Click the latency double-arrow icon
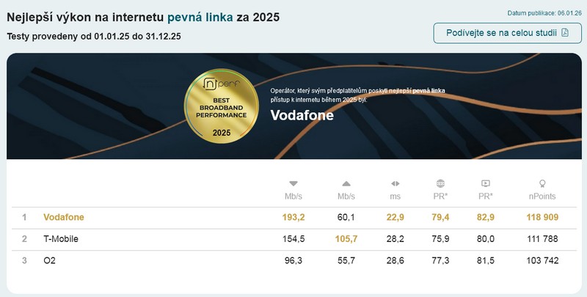 [x=395, y=183]
